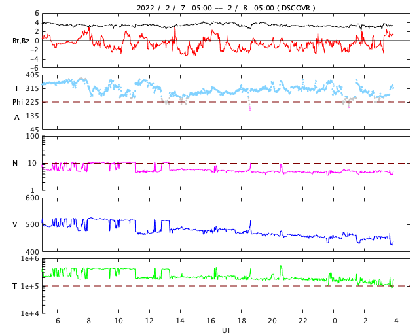Viewport: 419px width, 335px height.
Task: Select UT x-axis tick label '8'
Action: (88, 321)
